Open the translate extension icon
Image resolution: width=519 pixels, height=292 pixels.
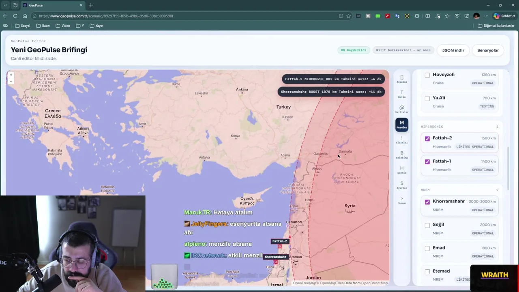(x=397, y=16)
